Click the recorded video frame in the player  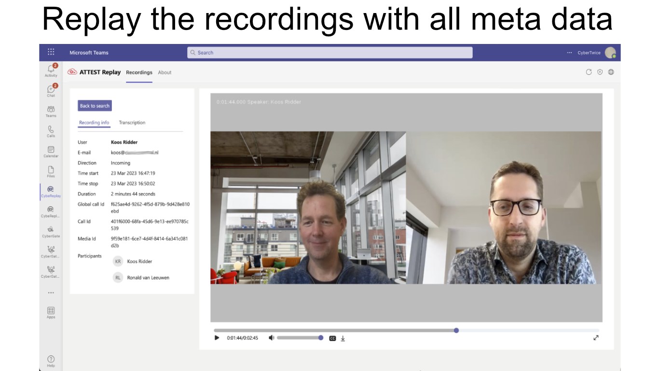tap(406, 207)
